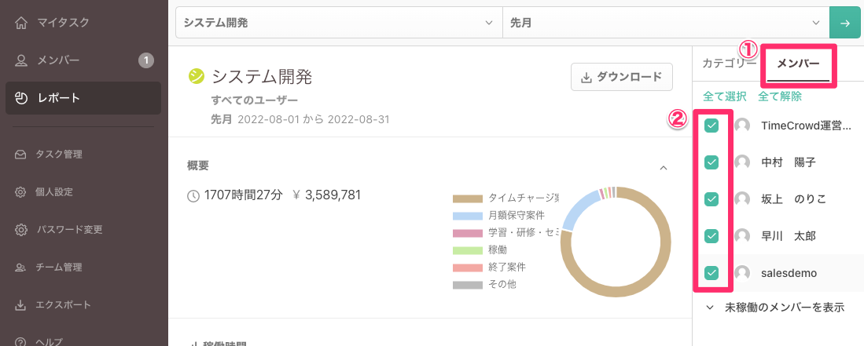Click the Personal Settings gear icon
Image resolution: width=864 pixels, height=346 pixels.
coord(21,192)
